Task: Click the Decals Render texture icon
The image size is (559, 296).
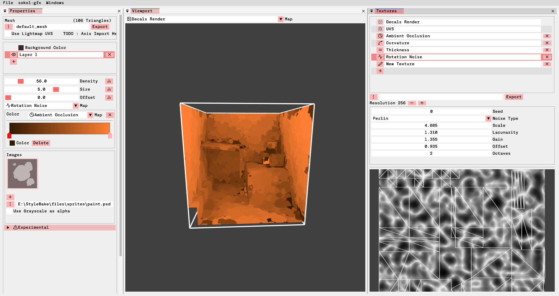Action: 380,22
